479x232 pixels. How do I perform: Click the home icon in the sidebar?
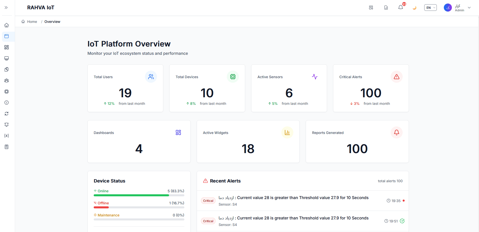point(7,25)
